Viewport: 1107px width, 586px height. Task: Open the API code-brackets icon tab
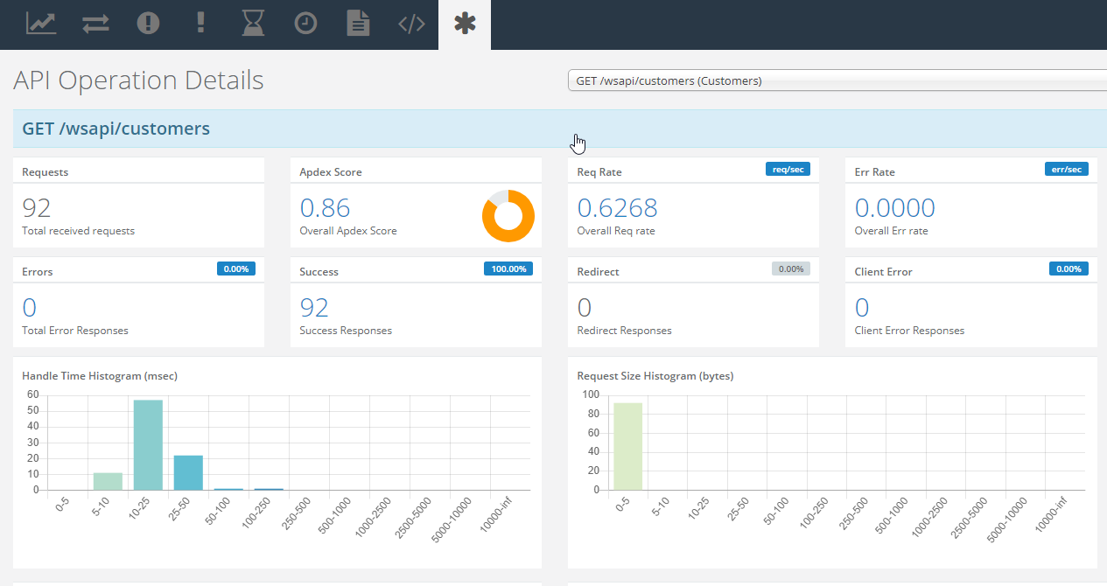click(x=411, y=24)
